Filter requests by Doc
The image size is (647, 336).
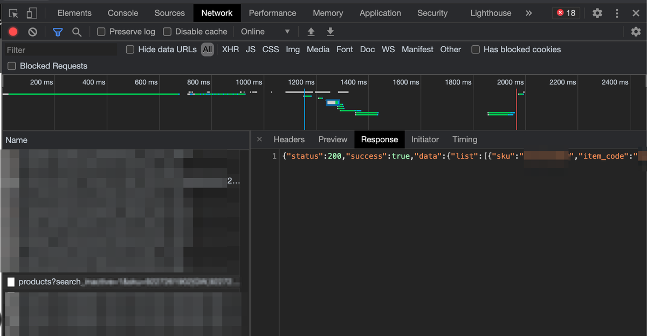click(x=367, y=50)
